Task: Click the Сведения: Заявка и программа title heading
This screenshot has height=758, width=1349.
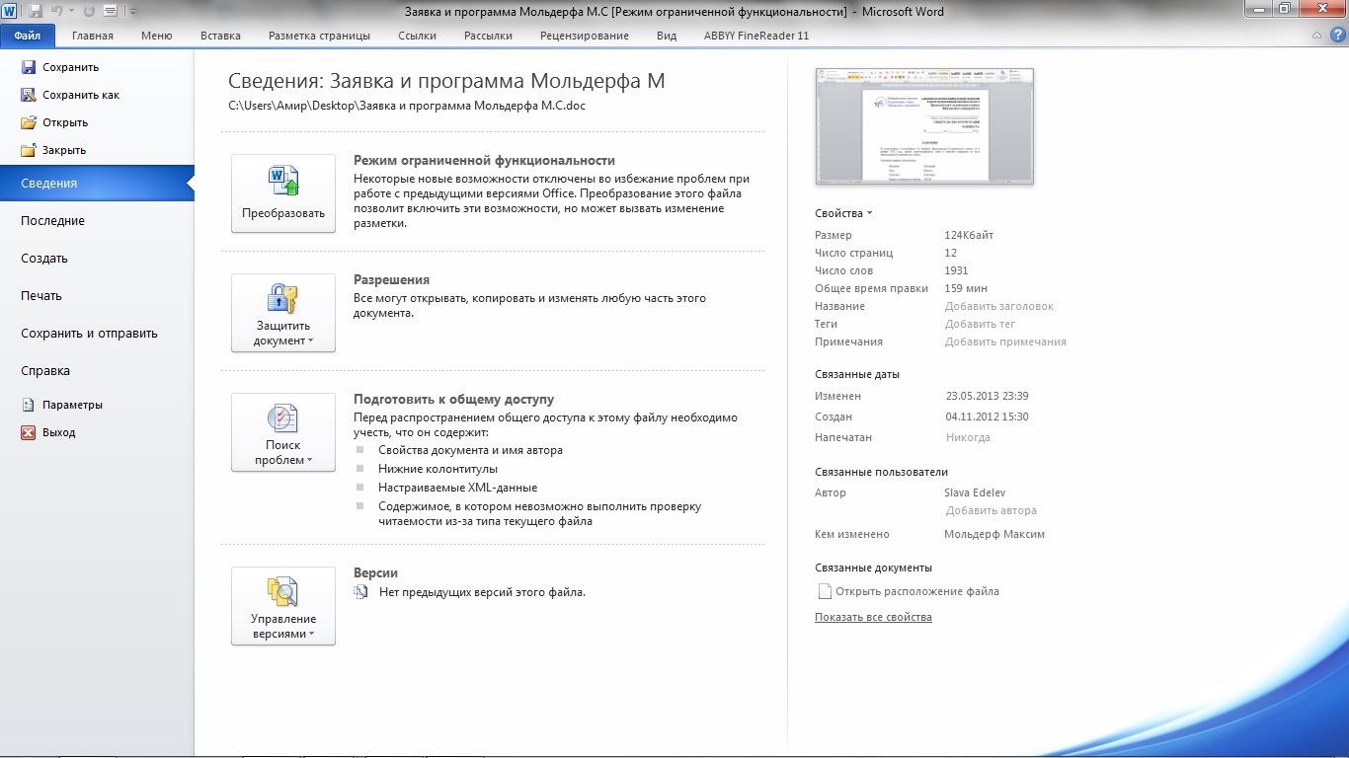Action: click(x=446, y=81)
